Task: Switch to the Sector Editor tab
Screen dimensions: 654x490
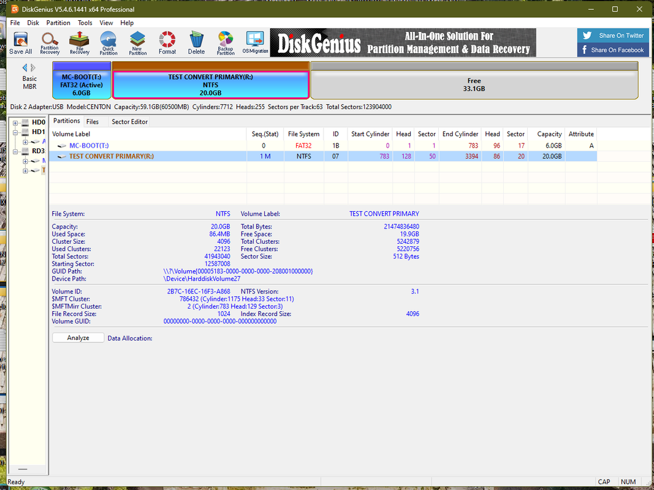Action: pos(130,122)
